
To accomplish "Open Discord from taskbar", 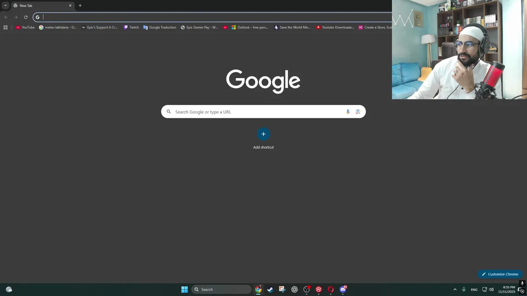I will 343,289.
